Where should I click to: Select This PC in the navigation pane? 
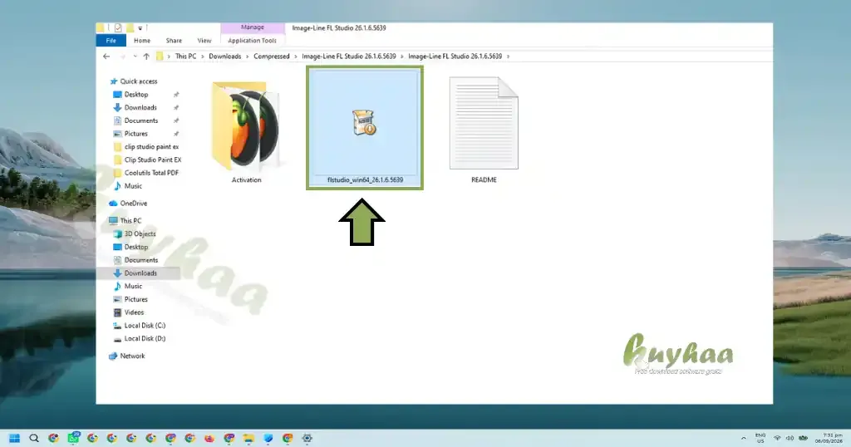click(x=130, y=221)
